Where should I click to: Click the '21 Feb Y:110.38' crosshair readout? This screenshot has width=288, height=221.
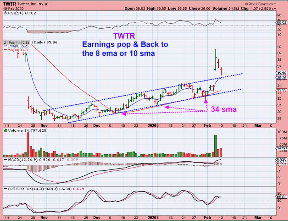pos(17,43)
